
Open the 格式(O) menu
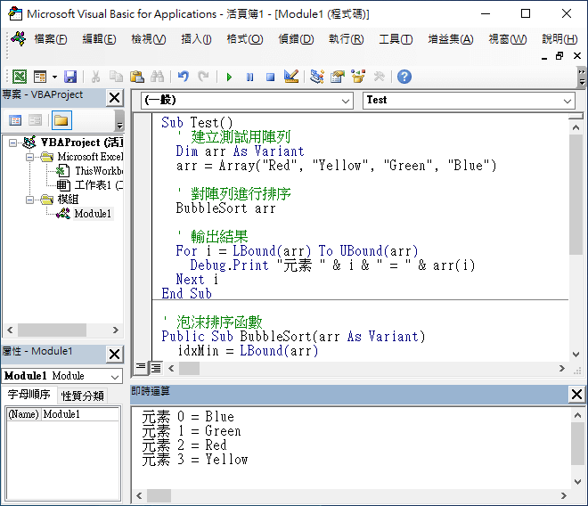pos(245,39)
